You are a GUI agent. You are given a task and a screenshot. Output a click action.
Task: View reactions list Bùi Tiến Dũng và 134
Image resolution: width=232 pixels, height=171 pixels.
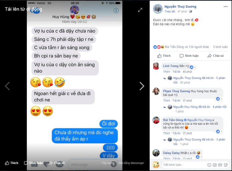point(187,47)
